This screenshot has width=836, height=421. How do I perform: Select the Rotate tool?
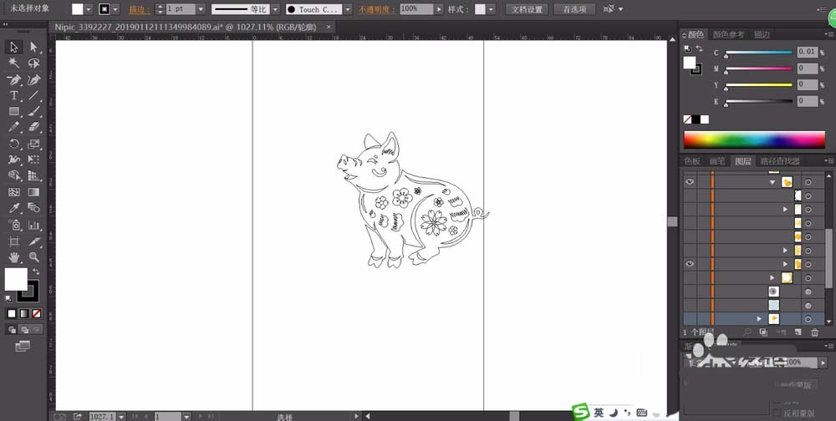[14, 144]
